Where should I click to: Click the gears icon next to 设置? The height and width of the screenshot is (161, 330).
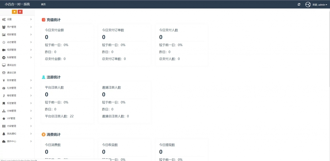point(4,19)
